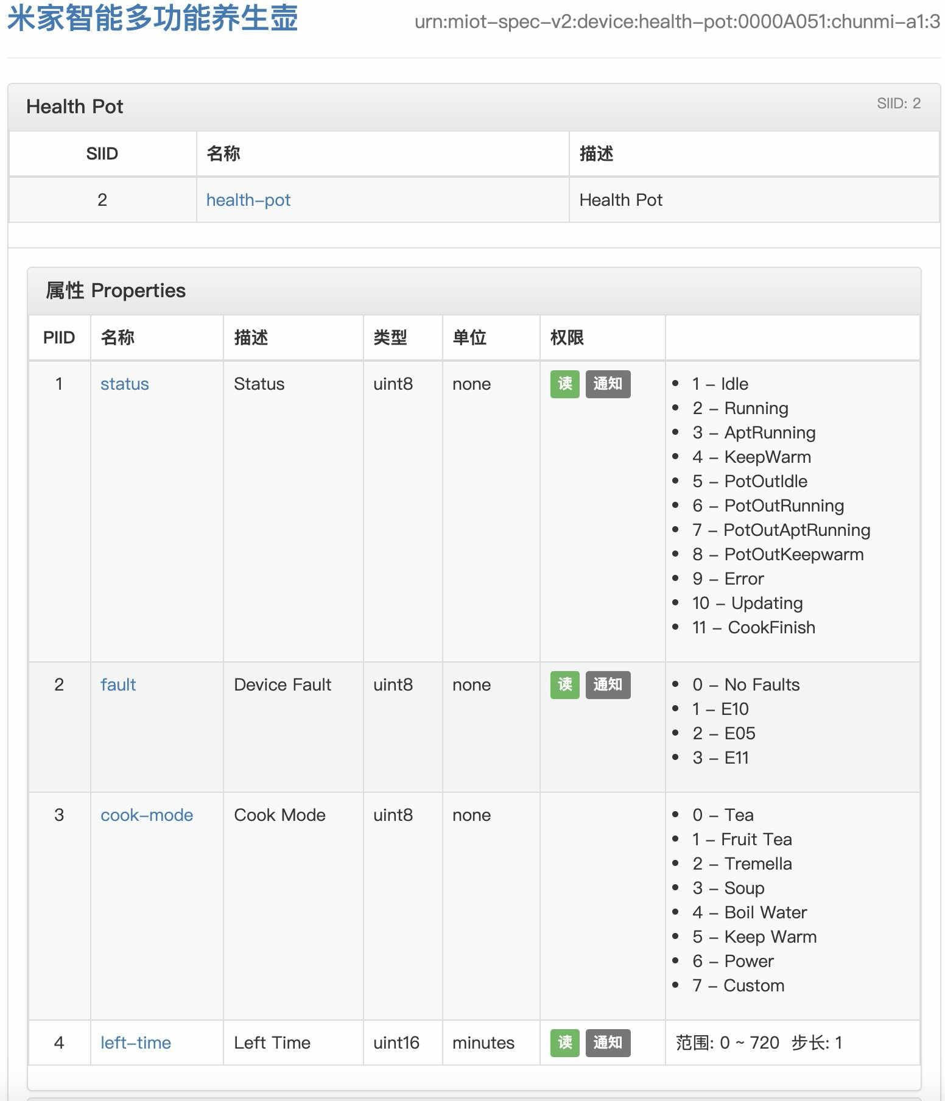Viewport: 945px width, 1101px height.
Task: Click the 通知 badge in status row
Action: 608,384
